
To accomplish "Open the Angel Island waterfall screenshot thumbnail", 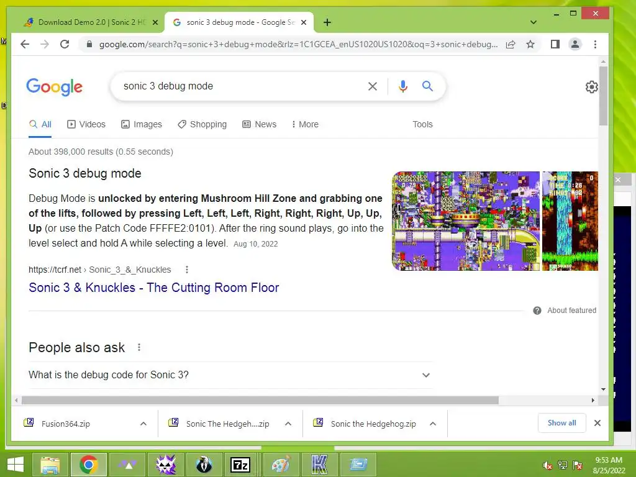I will tap(570, 221).
